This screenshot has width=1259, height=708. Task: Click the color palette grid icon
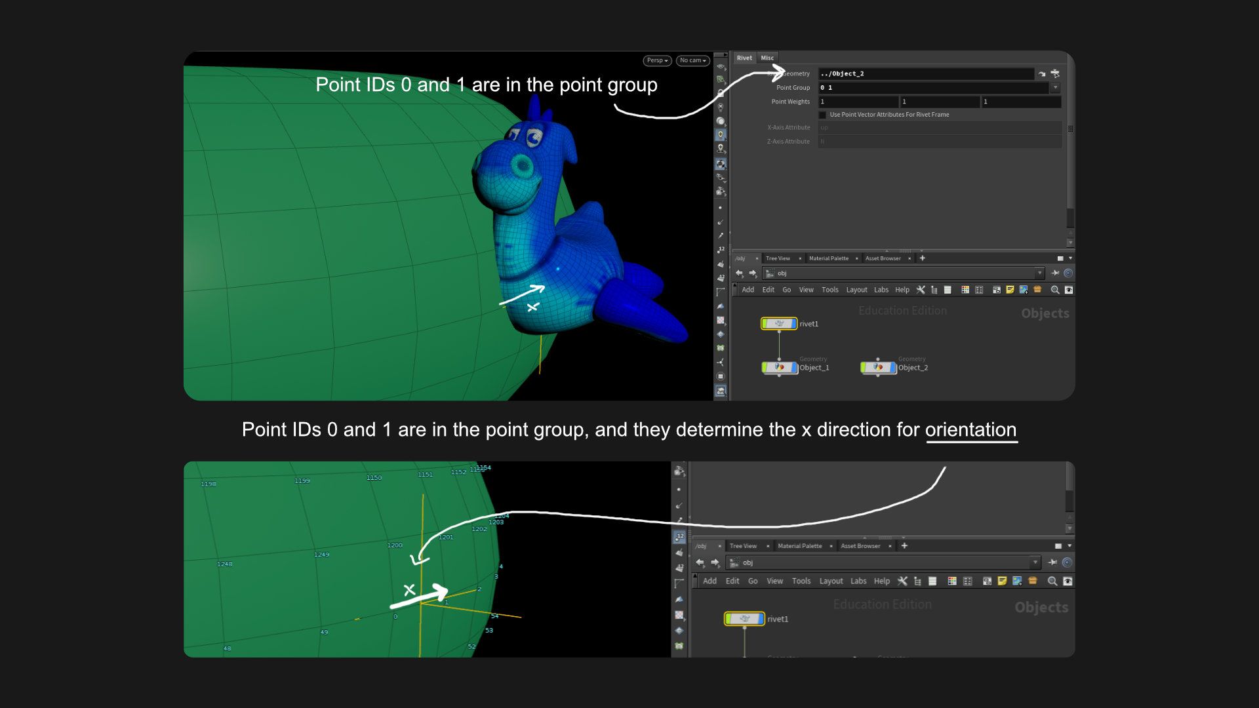click(965, 290)
